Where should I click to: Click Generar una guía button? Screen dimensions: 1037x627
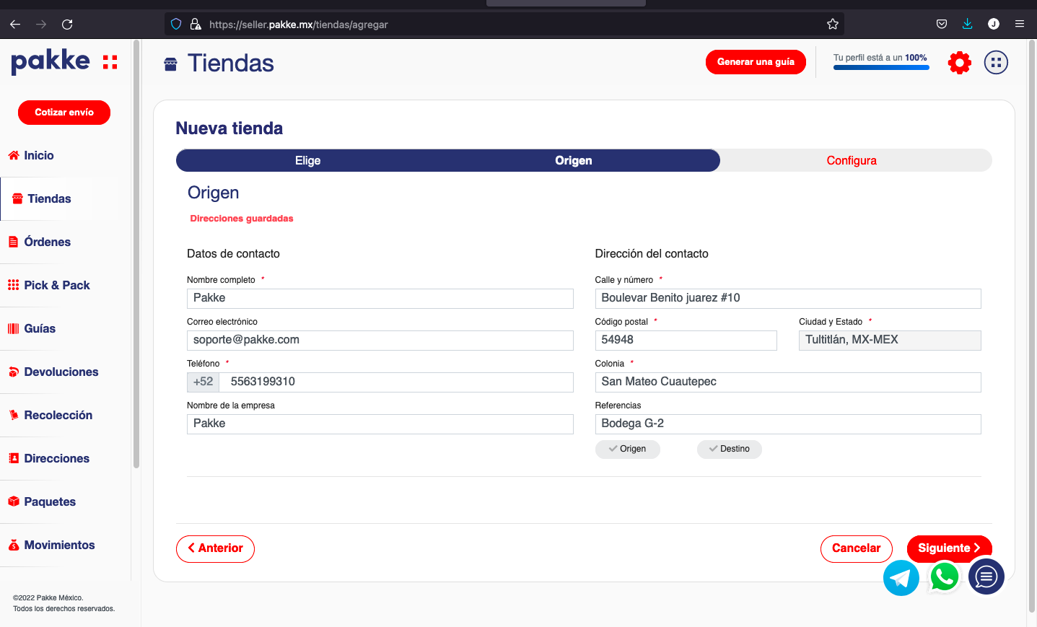click(756, 62)
